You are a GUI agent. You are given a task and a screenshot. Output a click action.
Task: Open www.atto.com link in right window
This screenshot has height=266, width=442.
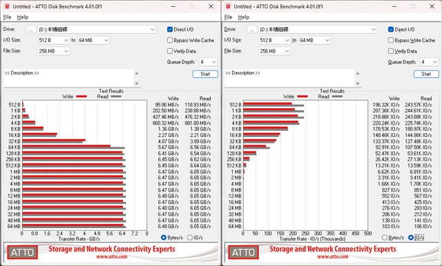pos(332,257)
